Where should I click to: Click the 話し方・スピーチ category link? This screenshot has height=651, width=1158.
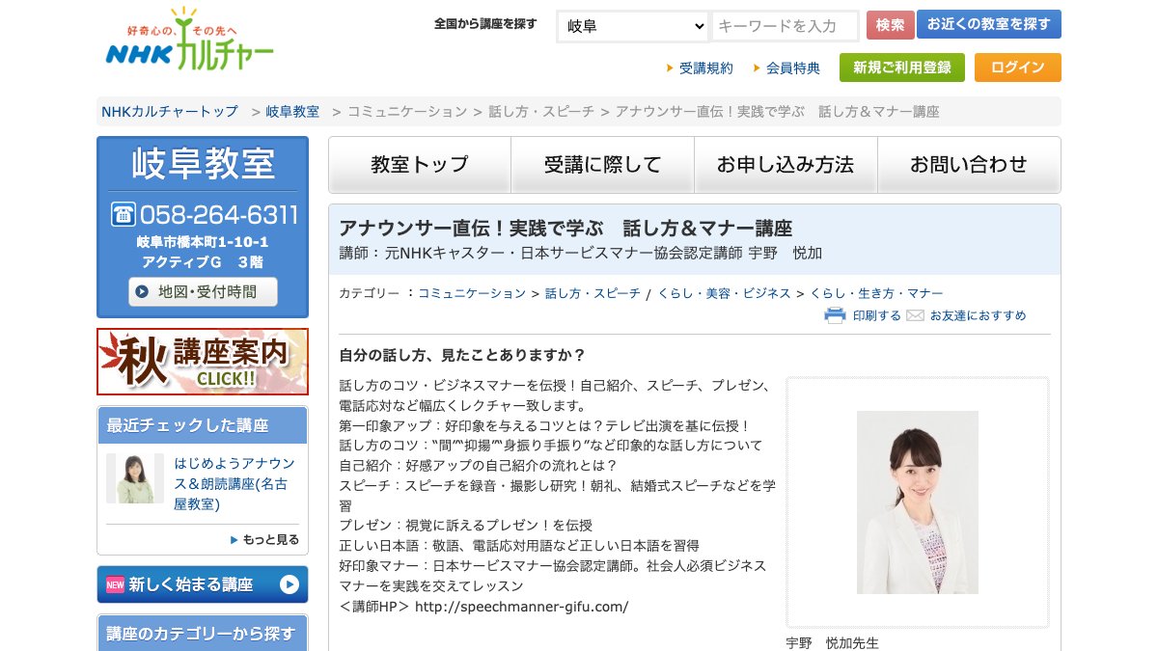[x=593, y=293]
